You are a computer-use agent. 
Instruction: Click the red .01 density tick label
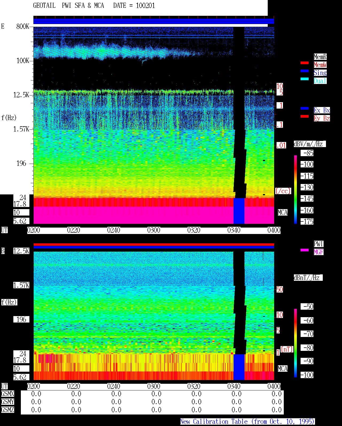[281, 145]
